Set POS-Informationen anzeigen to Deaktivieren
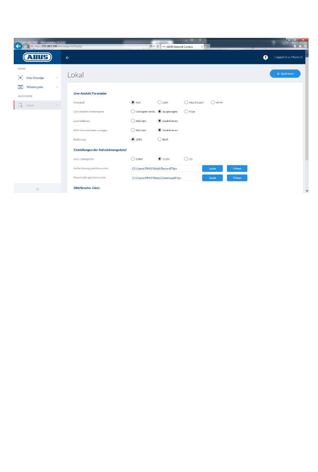The height and width of the screenshot is (472, 318). tap(160, 130)
